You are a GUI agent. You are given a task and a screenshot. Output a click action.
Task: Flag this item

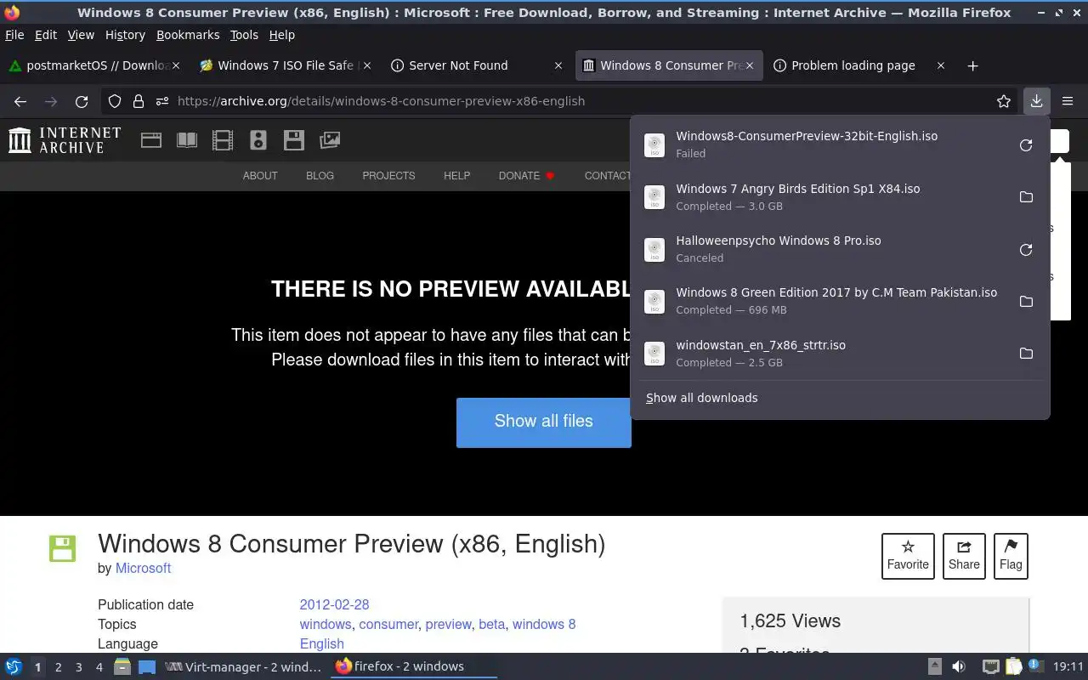(x=1011, y=556)
